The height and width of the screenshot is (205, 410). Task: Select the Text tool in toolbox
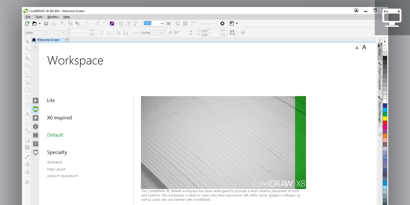(x=27, y=114)
